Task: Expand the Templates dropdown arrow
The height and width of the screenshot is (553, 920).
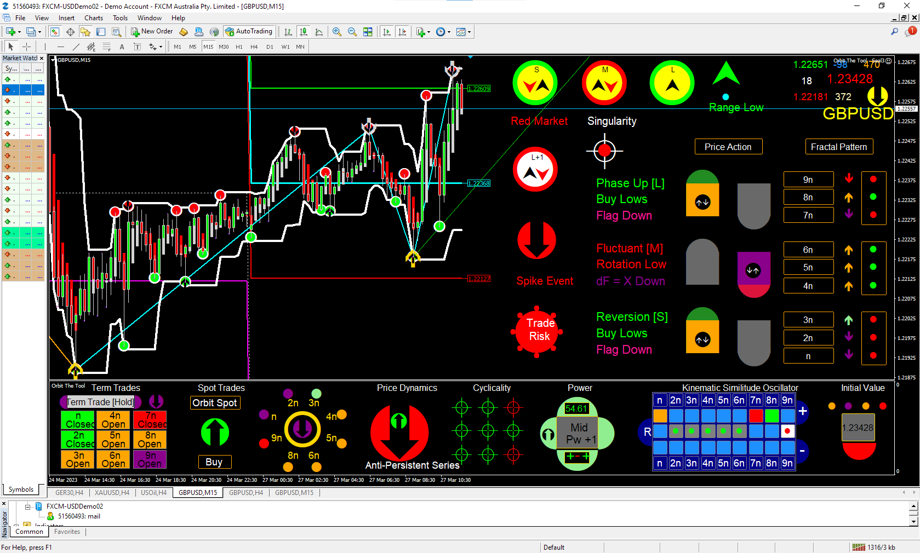Action: click(469, 32)
